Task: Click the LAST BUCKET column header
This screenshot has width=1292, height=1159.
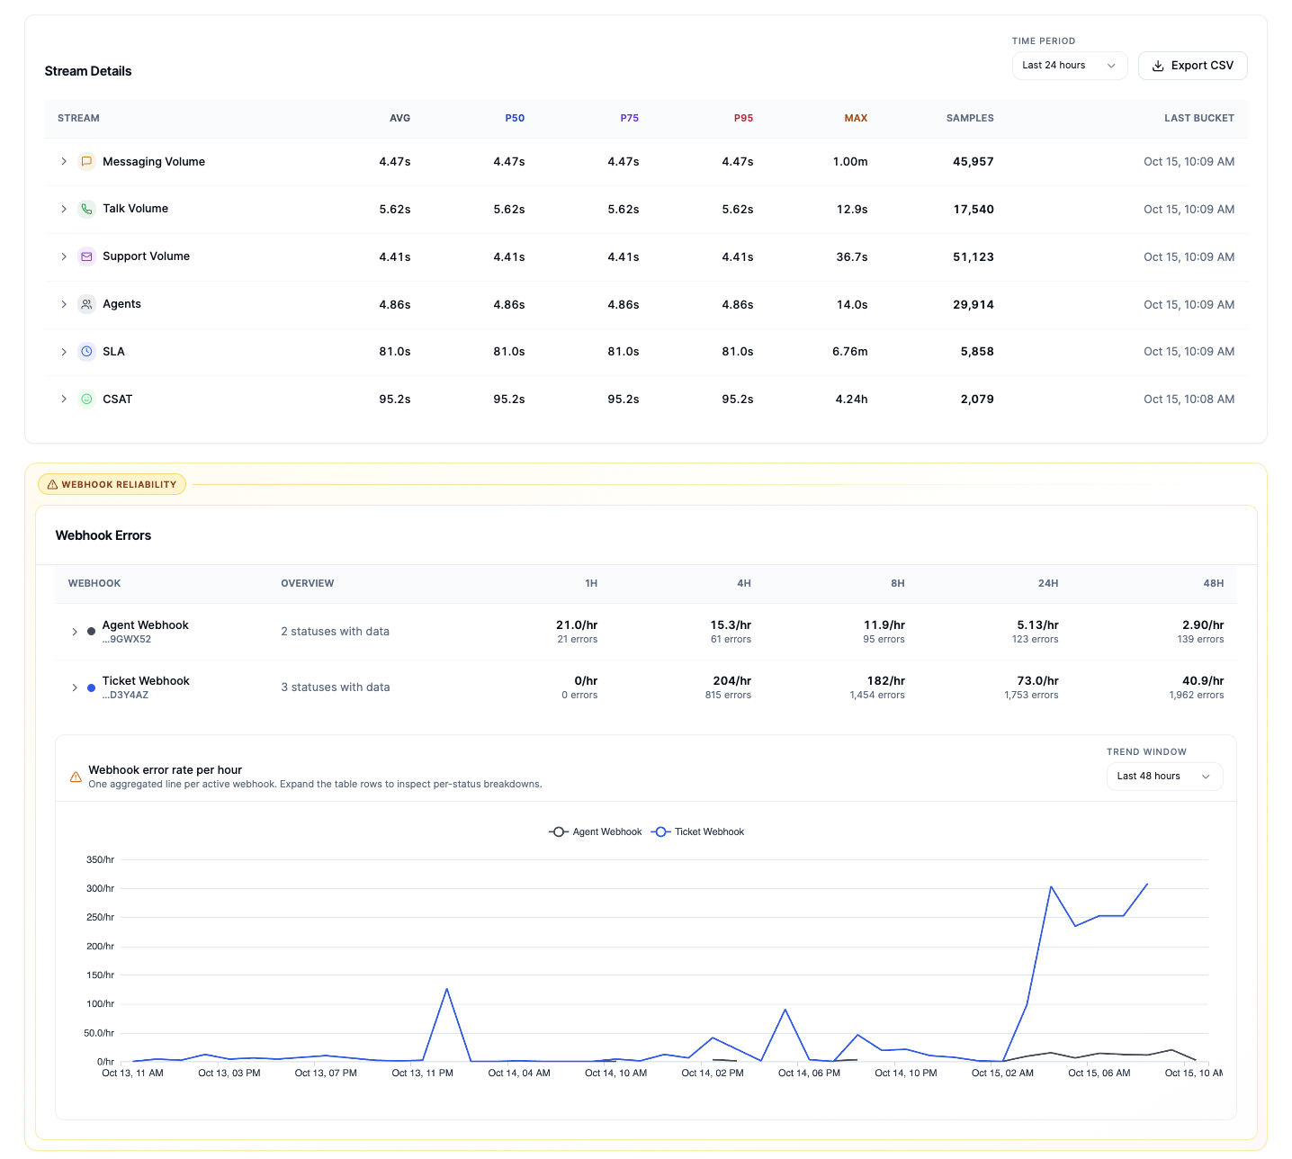Action: [1199, 118]
